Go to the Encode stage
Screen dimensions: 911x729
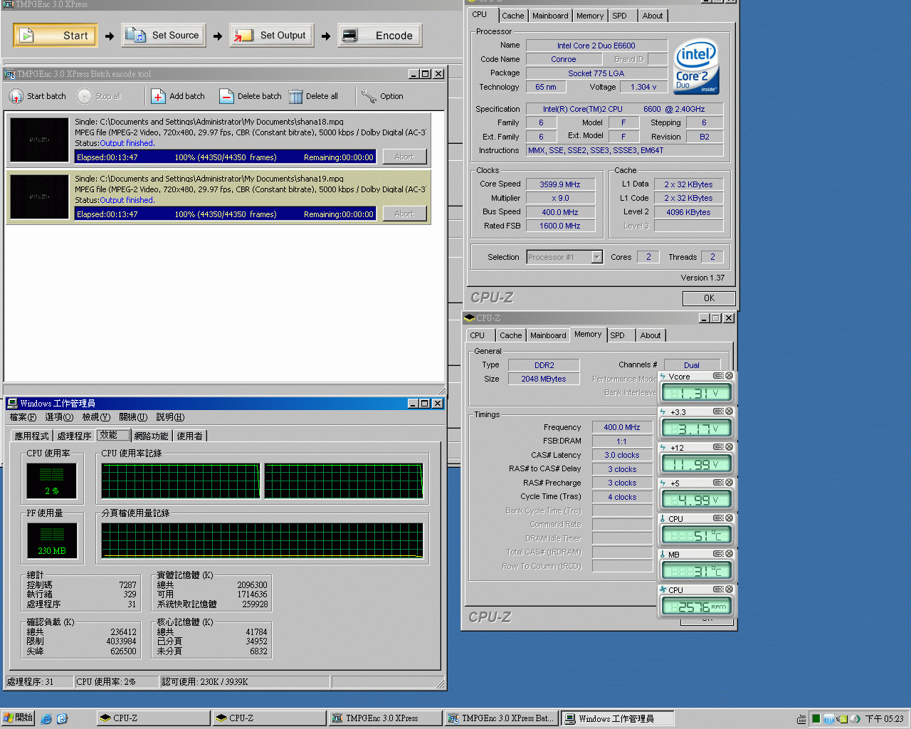(x=380, y=35)
